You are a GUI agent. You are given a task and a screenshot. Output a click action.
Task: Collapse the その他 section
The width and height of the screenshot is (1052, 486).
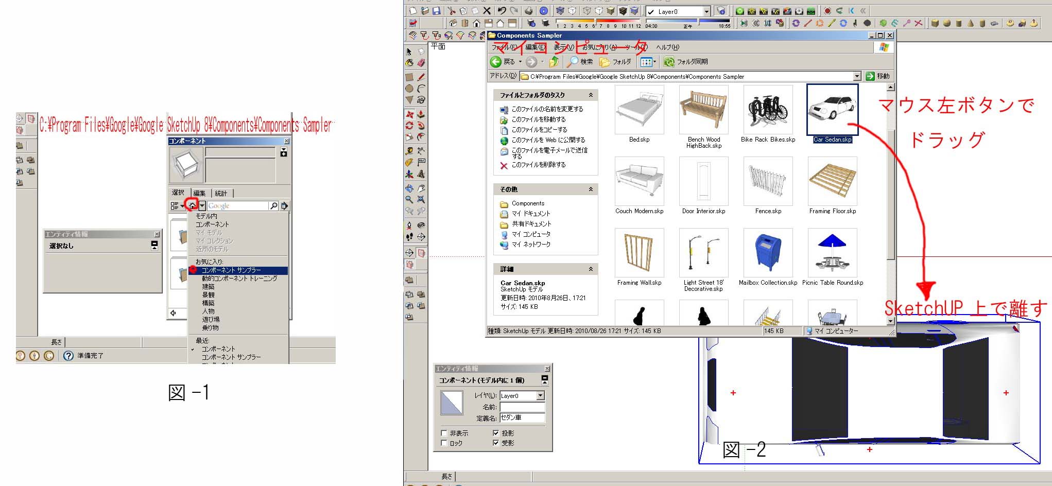591,189
